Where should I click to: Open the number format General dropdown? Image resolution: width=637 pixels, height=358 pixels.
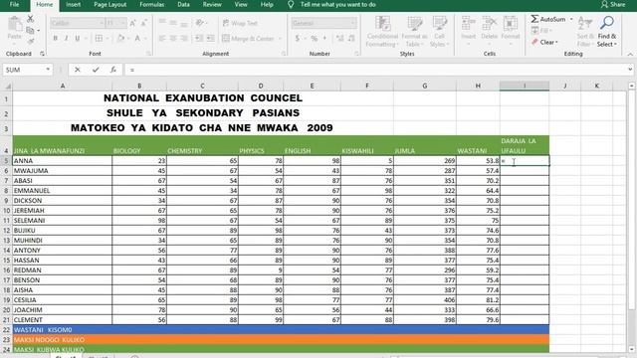pos(352,23)
